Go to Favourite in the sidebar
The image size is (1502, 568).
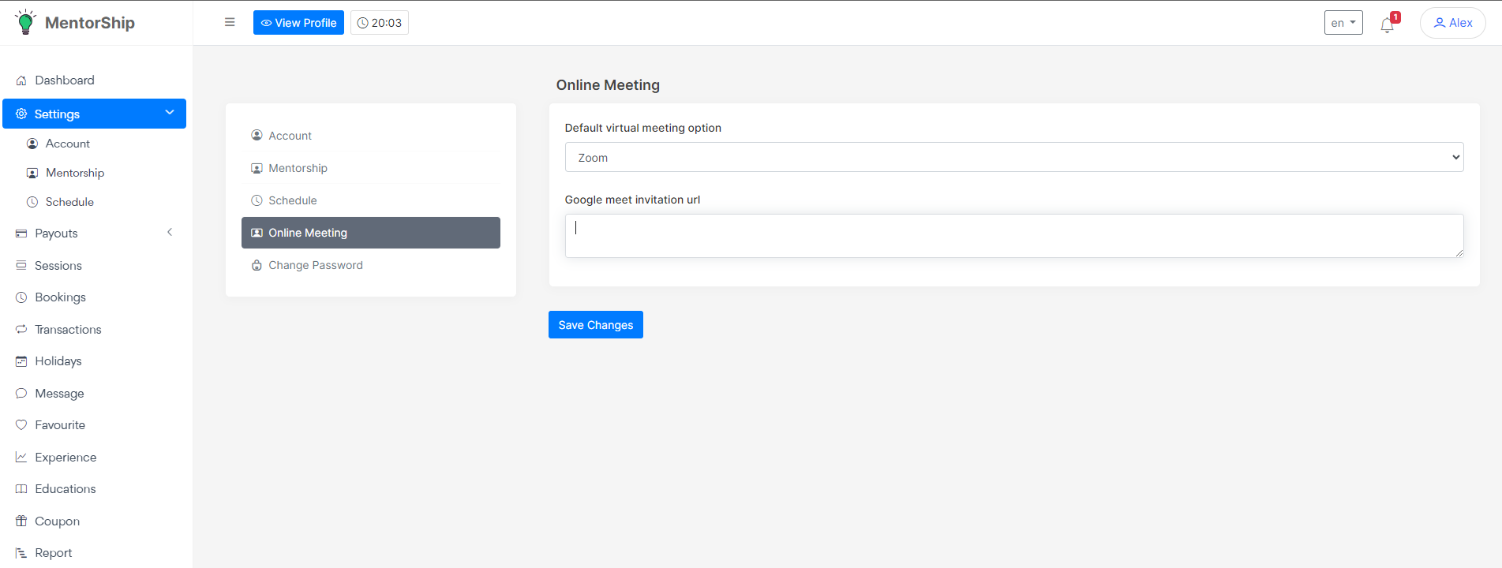pos(59,424)
